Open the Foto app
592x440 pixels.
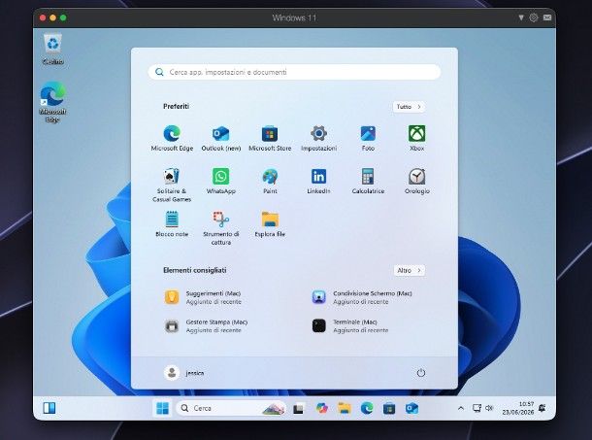click(368, 138)
